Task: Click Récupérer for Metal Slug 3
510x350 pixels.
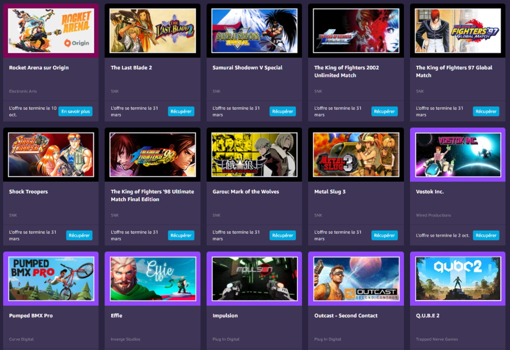Action: pyautogui.click(x=385, y=235)
